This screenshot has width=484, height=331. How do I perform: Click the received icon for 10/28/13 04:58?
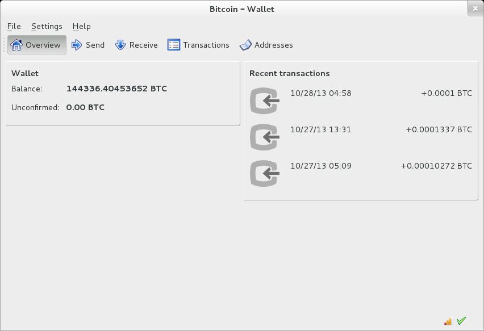pos(265,101)
